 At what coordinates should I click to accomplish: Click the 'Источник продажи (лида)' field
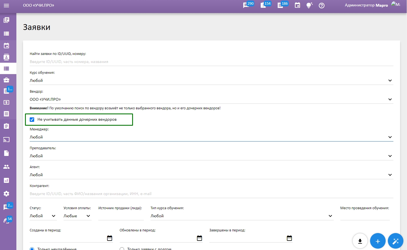point(121,216)
